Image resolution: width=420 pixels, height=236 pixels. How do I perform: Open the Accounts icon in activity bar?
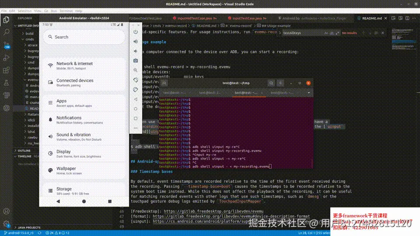pos(6,211)
